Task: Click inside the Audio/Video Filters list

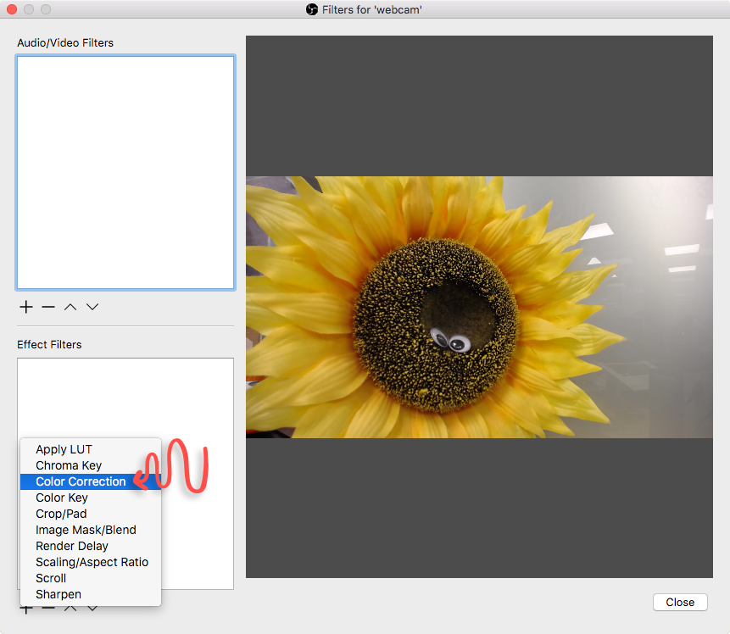Action: click(x=125, y=173)
